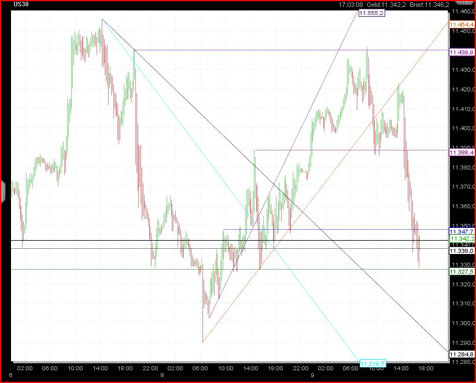Click the day 6 date marker
This screenshot has height=383, width=476.
[10, 375]
